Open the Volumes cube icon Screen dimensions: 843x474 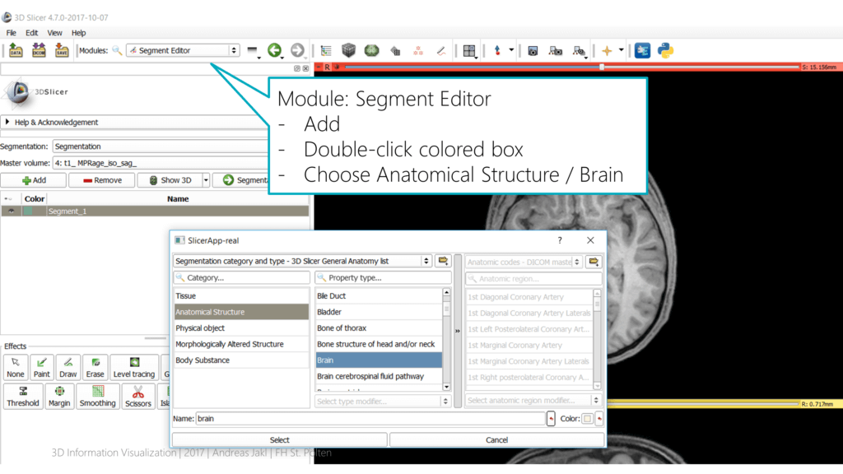pyautogui.click(x=348, y=50)
